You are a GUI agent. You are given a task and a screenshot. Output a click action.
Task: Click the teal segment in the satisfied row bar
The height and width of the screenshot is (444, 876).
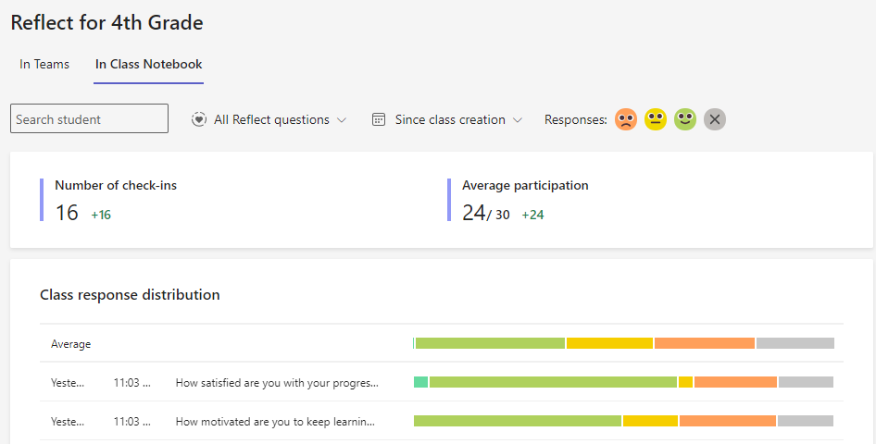[420, 382]
